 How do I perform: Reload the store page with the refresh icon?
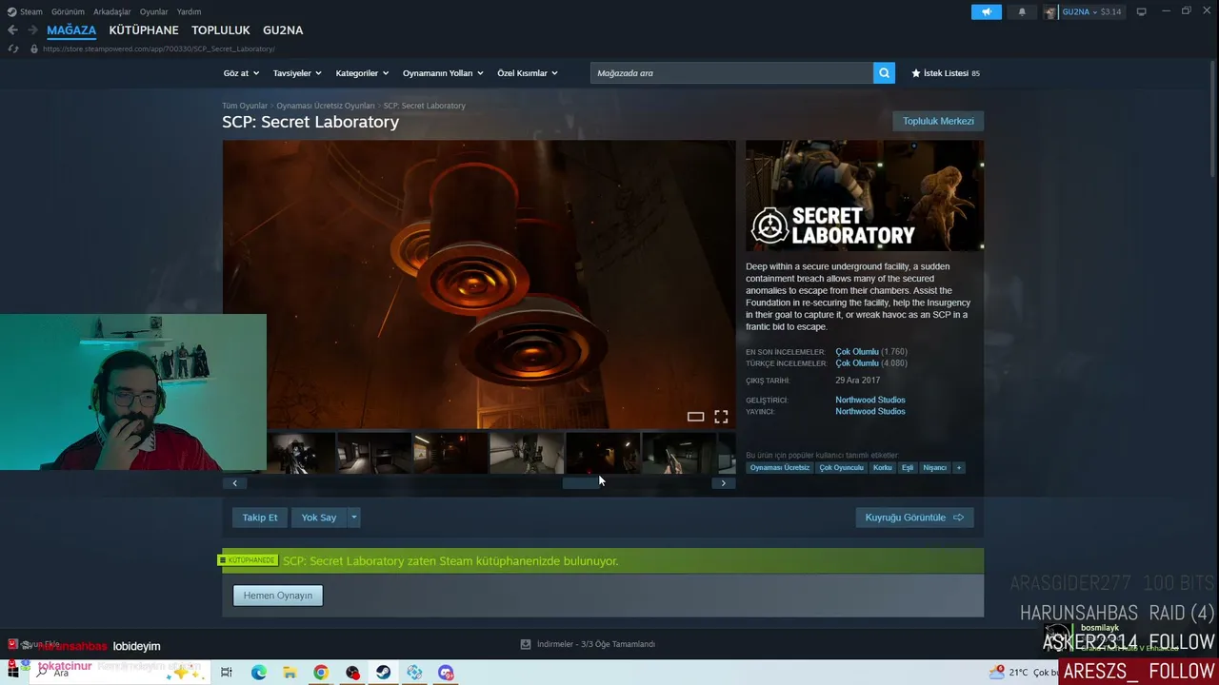[12, 49]
